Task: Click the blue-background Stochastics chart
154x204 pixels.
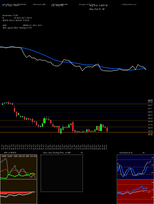Action: tap(135, 167)
